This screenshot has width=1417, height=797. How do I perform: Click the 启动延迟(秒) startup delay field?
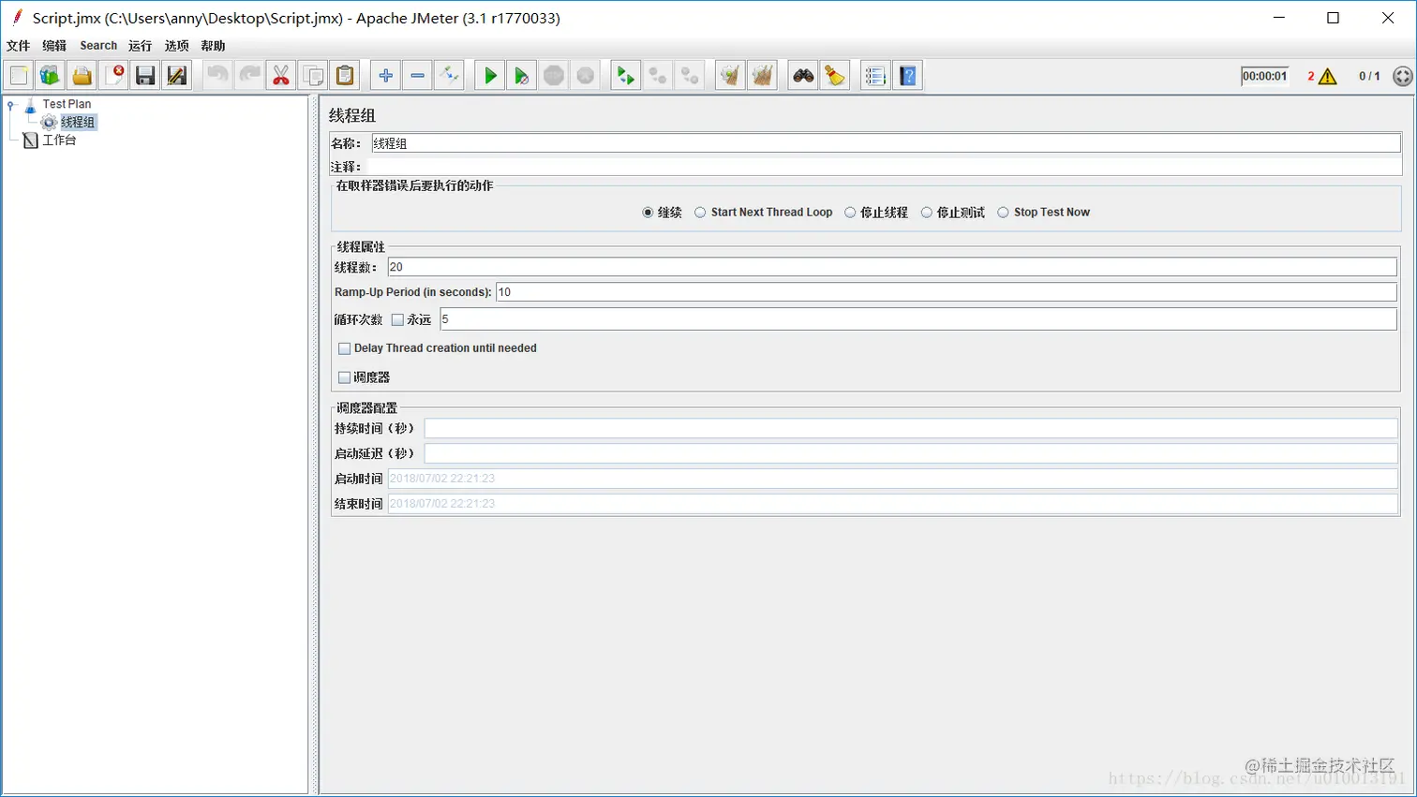[x=911, y=454]
